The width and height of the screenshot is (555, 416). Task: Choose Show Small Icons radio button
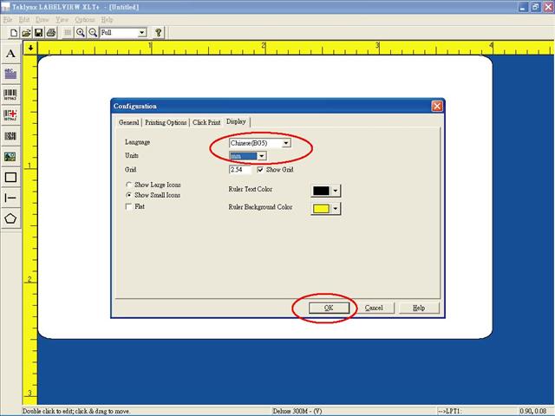129,195
